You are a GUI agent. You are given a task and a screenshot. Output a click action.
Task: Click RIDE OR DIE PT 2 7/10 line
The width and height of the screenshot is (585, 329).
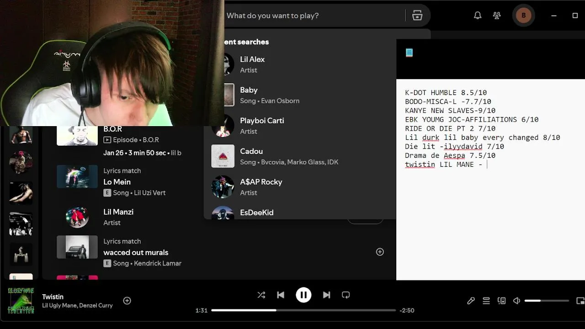[x=450, y=128]
